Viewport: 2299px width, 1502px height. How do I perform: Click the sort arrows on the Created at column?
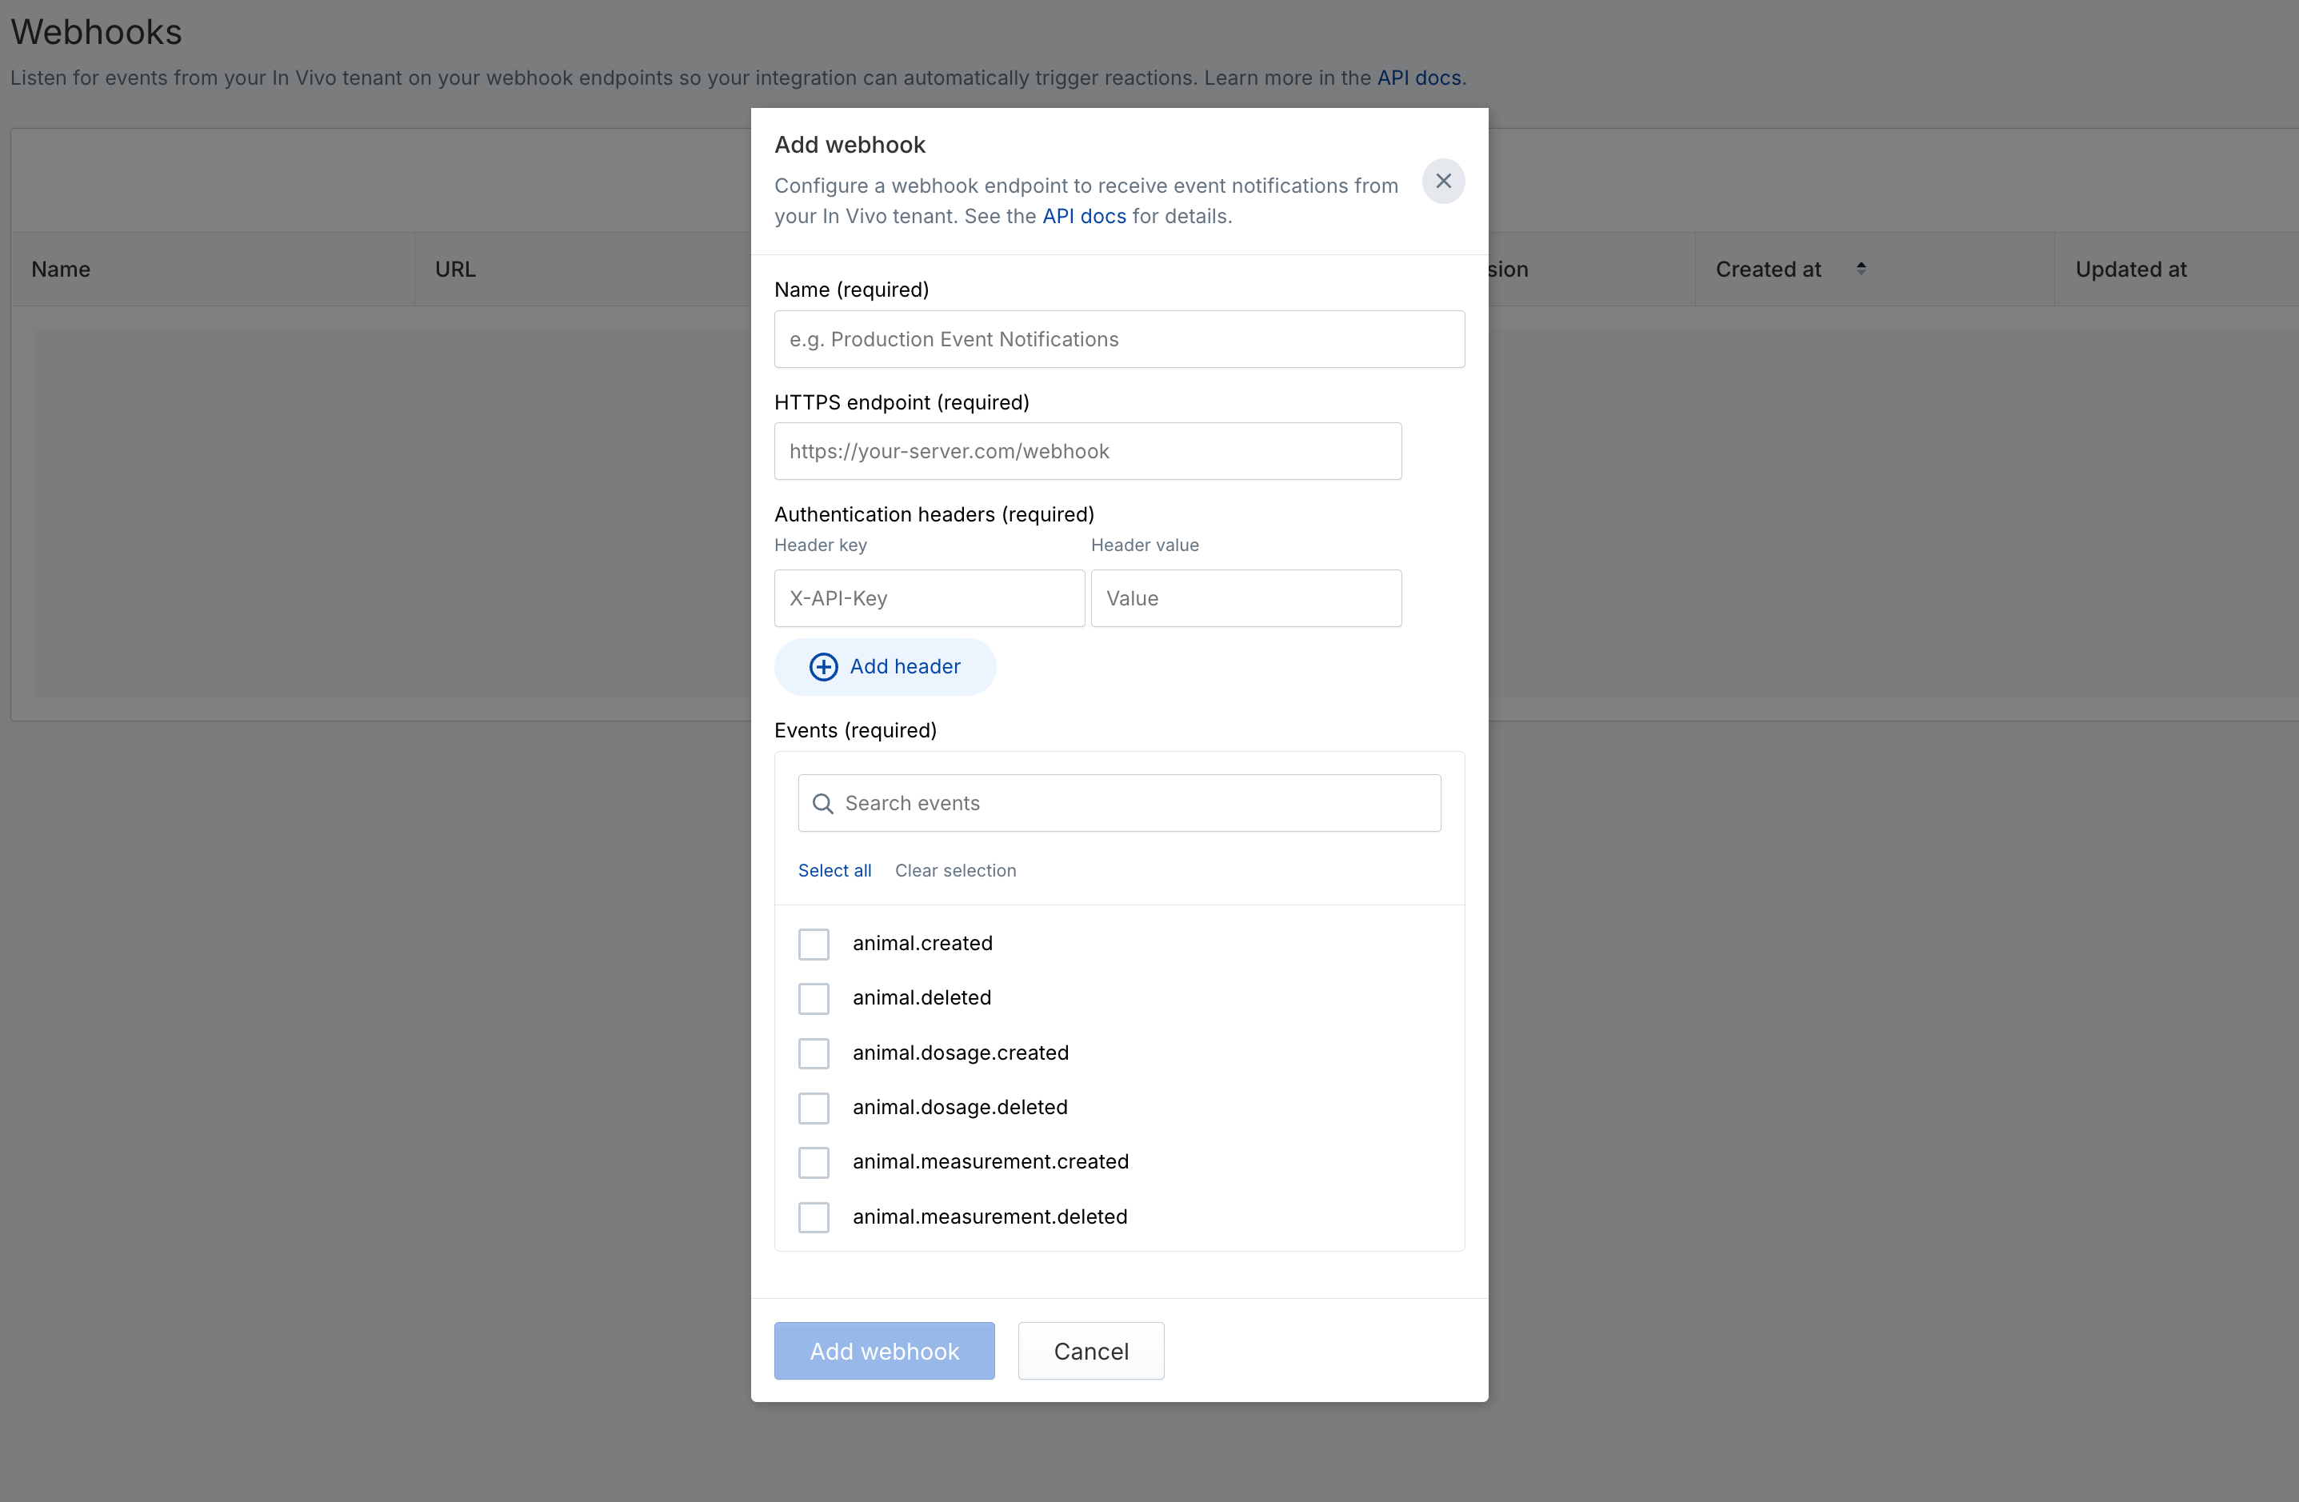[x=1862, y=268]
